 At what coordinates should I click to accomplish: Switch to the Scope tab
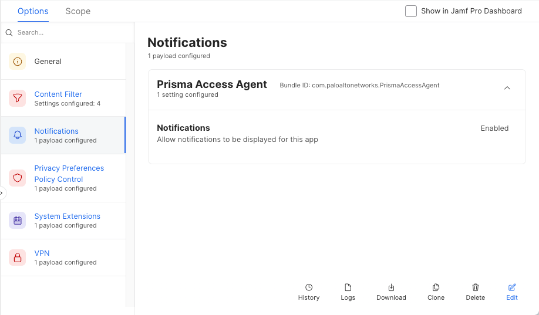click(78, 11)
